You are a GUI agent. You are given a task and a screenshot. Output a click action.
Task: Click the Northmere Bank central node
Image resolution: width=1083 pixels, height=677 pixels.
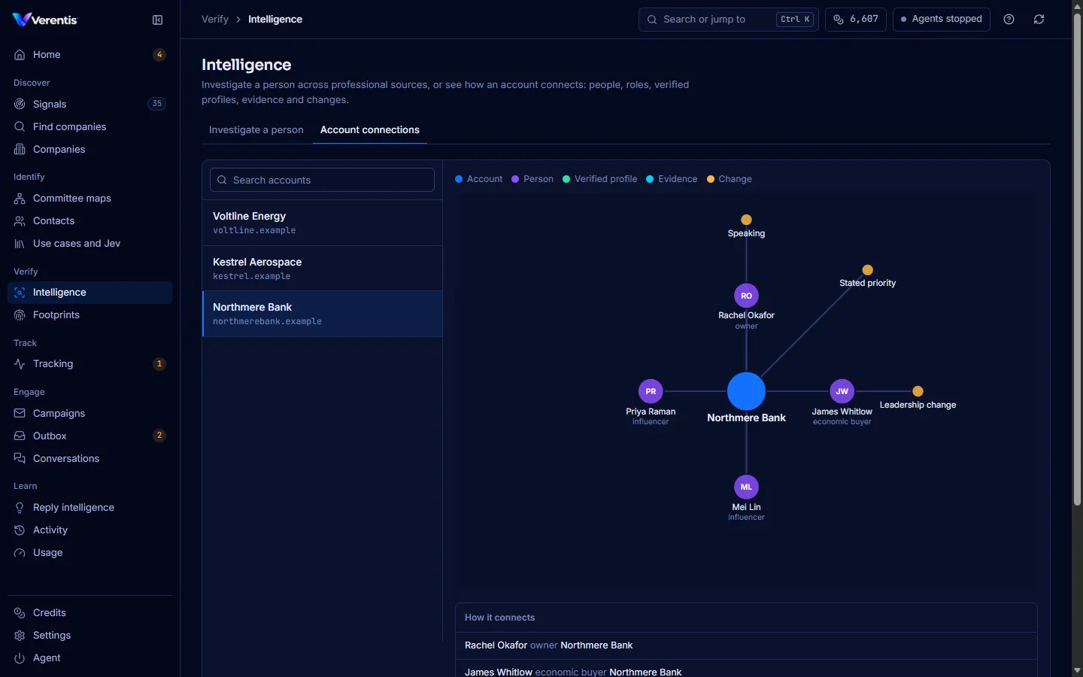pyautogui.click(x=746, y=391)
